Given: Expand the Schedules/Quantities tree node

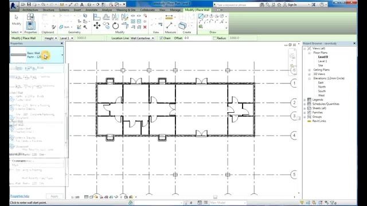Looking at the screenshot, I should 304,104.
